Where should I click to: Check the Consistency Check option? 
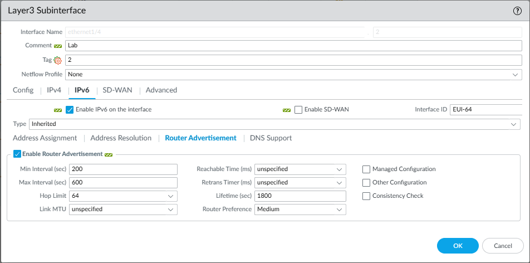[x=366, y=196]
